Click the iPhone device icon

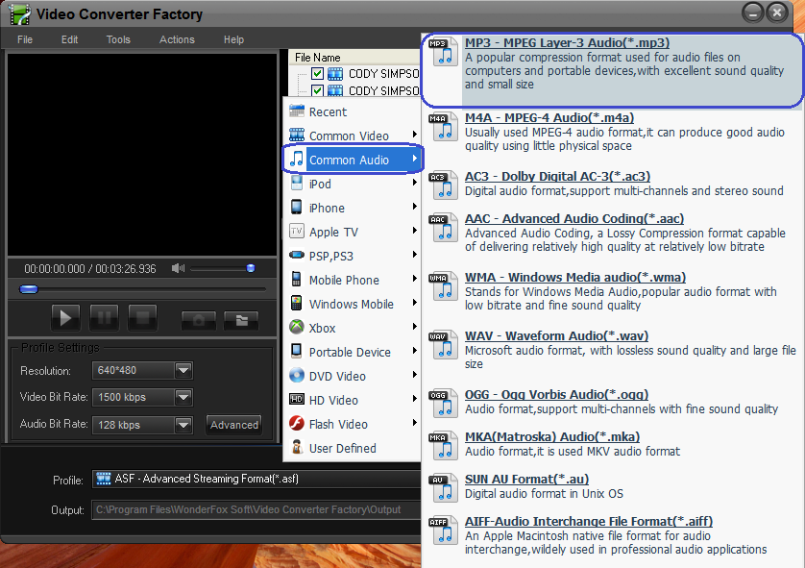(297, 207)
